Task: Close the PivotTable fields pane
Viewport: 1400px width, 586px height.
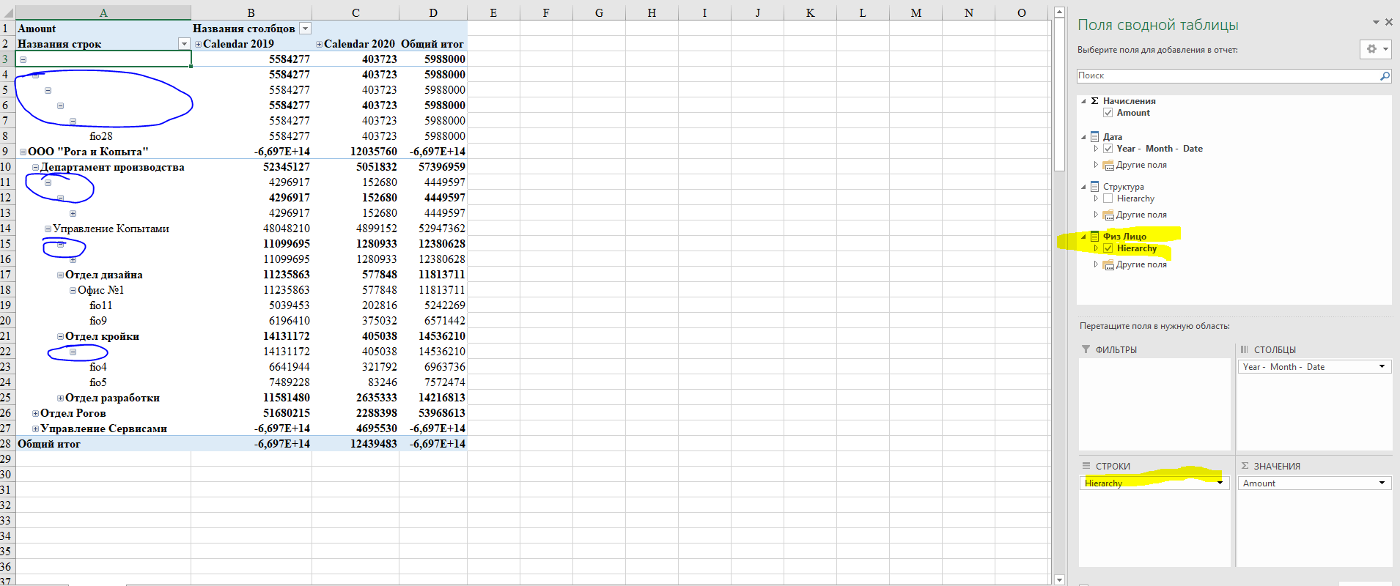Action: coord(1388,23)
